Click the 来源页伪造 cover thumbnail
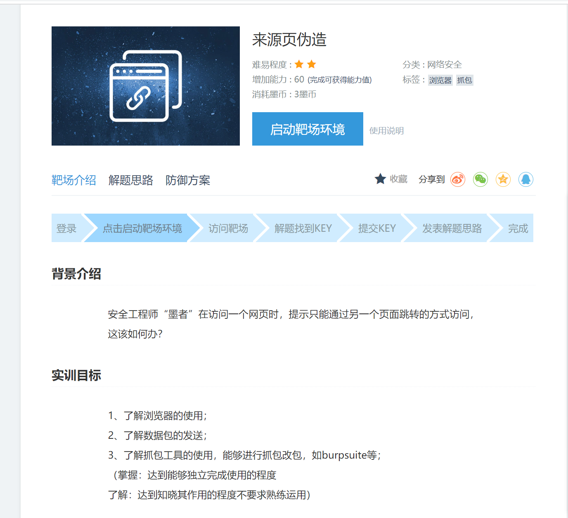The image size is (568, 518). [x=146, y=86]
